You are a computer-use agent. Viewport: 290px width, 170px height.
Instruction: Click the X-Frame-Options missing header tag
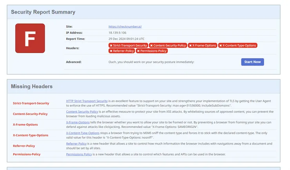pos(202,45)
